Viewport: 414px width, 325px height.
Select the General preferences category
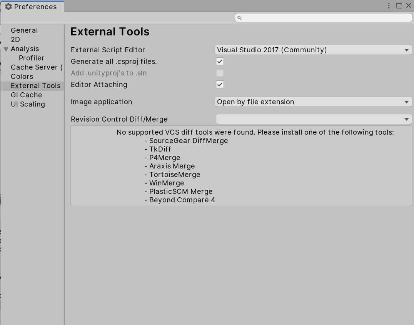point(24,30)
